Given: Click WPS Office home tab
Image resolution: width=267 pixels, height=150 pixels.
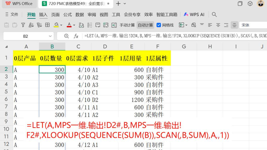Looking at the screenshot, I should pos(19,4).
